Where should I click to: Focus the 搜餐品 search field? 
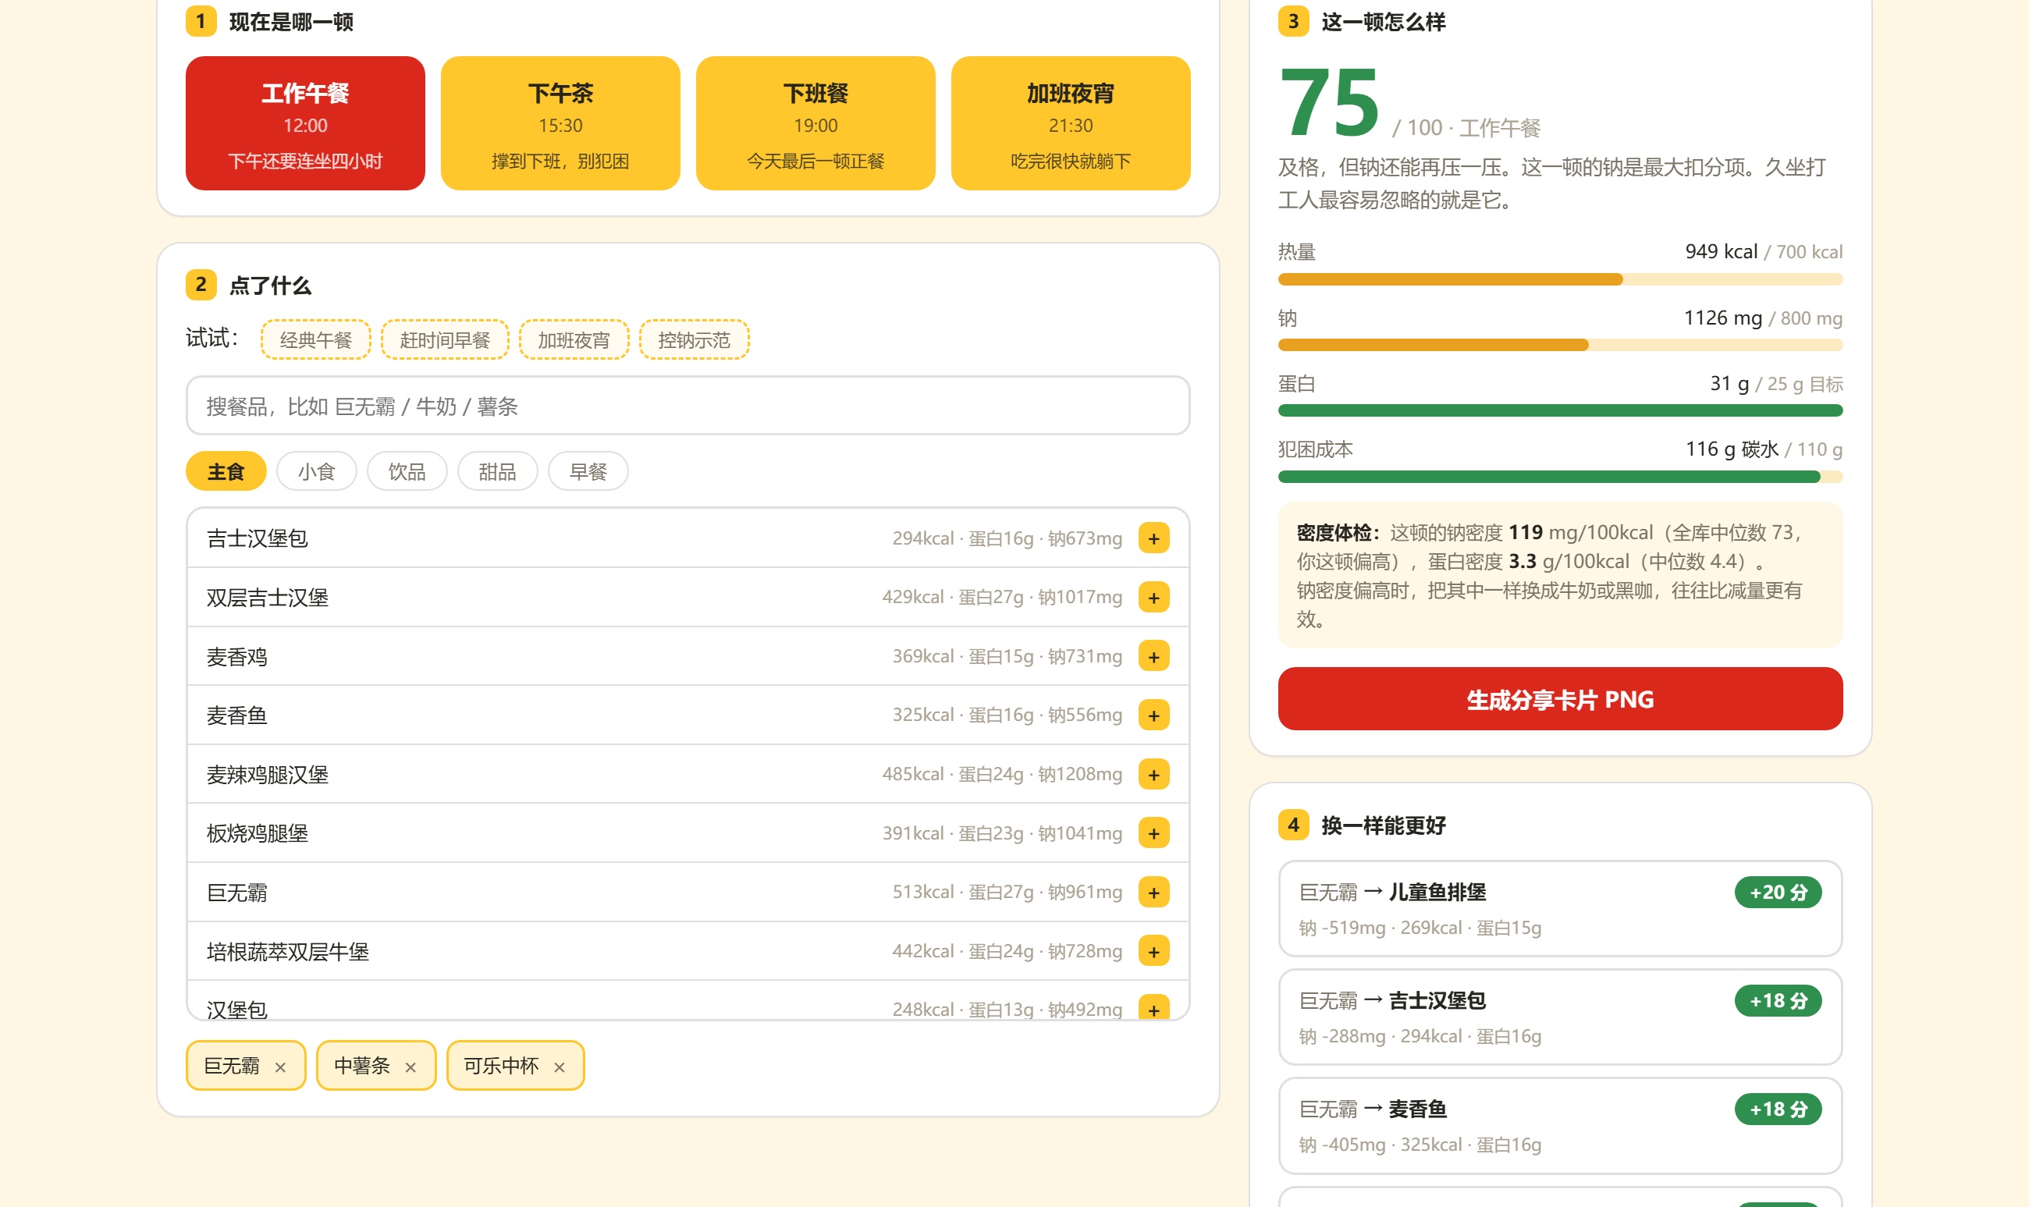(x=688, y=406)
